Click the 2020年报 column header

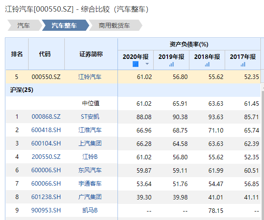tap(135, 57)
